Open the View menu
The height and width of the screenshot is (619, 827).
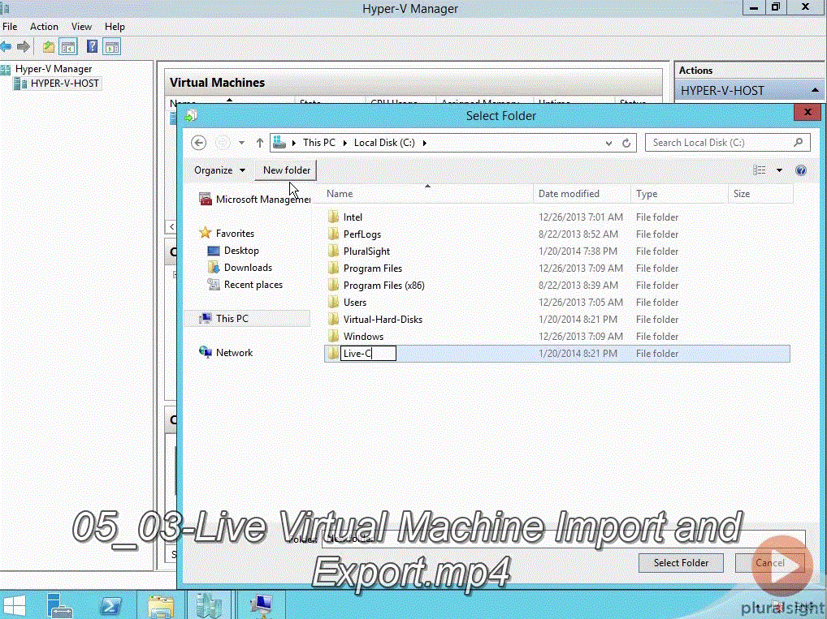(81, 26)
